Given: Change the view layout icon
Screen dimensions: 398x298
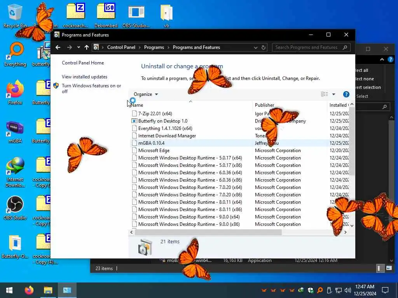Looking at the screenshot, I should (x=325, y=94).
